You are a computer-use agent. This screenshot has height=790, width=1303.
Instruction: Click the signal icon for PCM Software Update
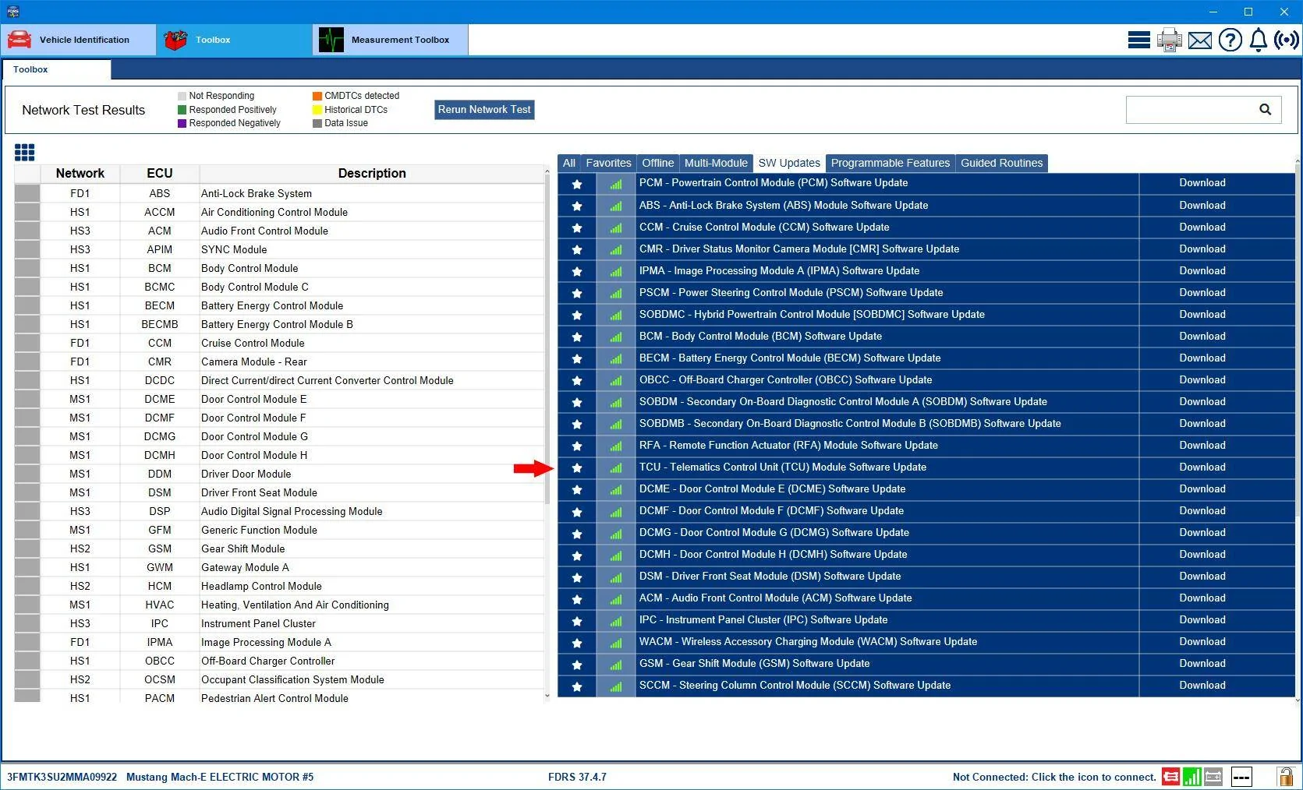click(616, 185)
